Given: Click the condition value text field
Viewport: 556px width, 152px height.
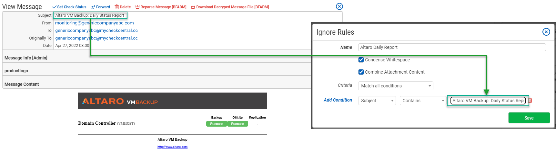Looking at the screenshot, I should coord(488,101).
